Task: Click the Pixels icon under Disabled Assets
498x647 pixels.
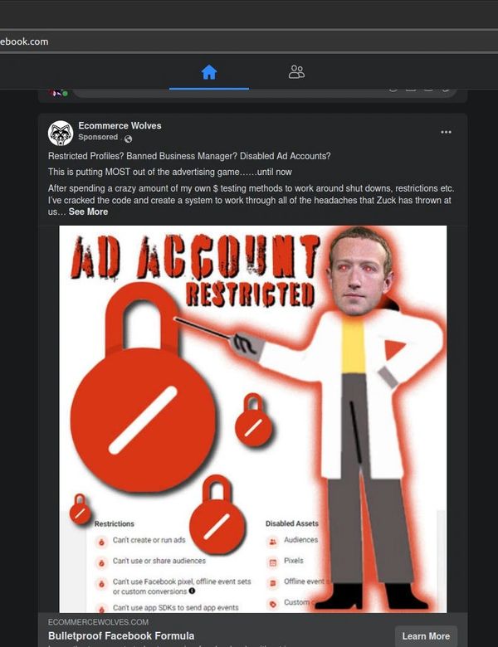Action: pos(272,562)
